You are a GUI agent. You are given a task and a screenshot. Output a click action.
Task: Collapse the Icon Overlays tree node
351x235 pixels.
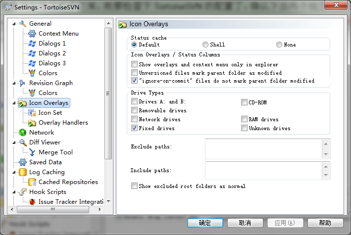14,103
